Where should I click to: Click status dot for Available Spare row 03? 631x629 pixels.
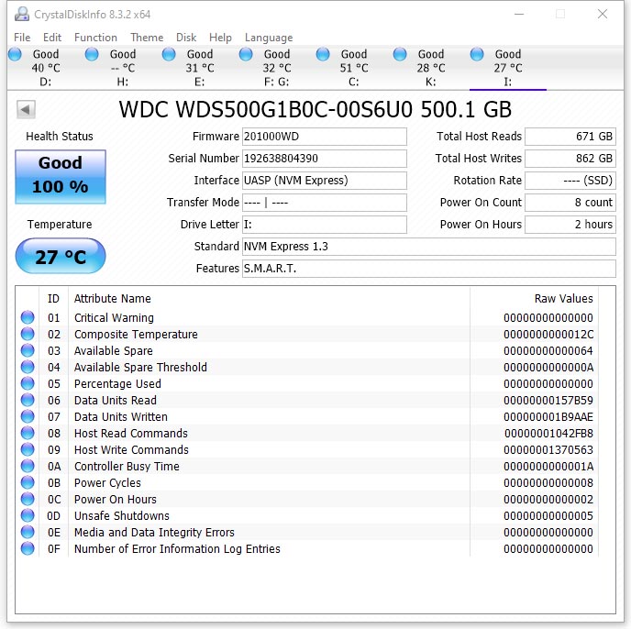(x=28, y=350)
